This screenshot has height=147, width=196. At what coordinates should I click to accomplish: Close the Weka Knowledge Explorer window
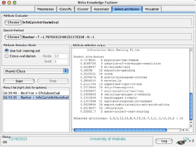[x=4, y=2]
